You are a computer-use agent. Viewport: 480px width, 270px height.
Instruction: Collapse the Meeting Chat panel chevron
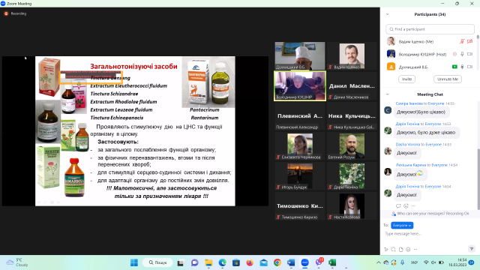pyautogui.click(x=387, y=94)
